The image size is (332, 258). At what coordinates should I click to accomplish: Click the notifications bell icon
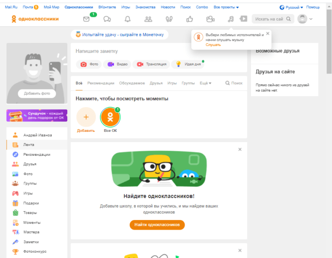point(127,19)
